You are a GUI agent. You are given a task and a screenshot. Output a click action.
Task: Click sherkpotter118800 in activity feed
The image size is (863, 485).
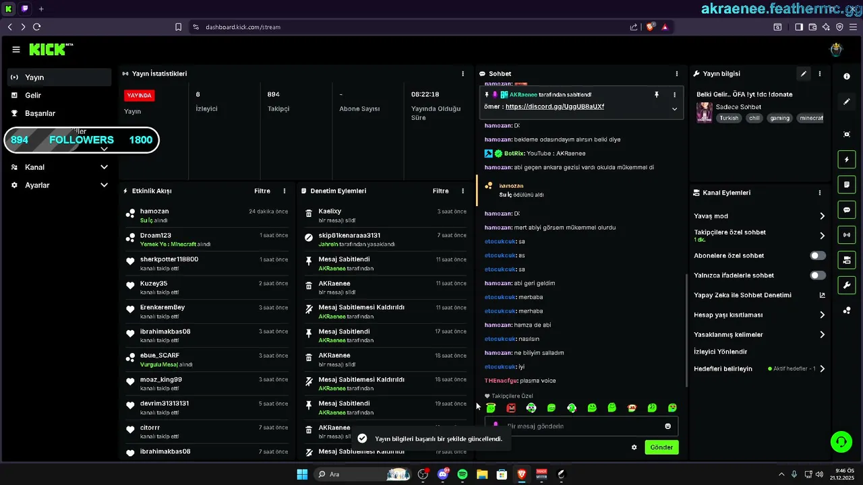[x=169, y=259]
